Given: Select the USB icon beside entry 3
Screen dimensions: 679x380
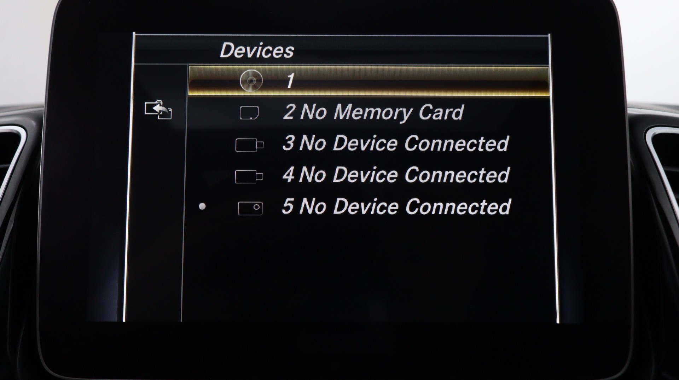Looking at the screenshot, I should tap(249, 145).
